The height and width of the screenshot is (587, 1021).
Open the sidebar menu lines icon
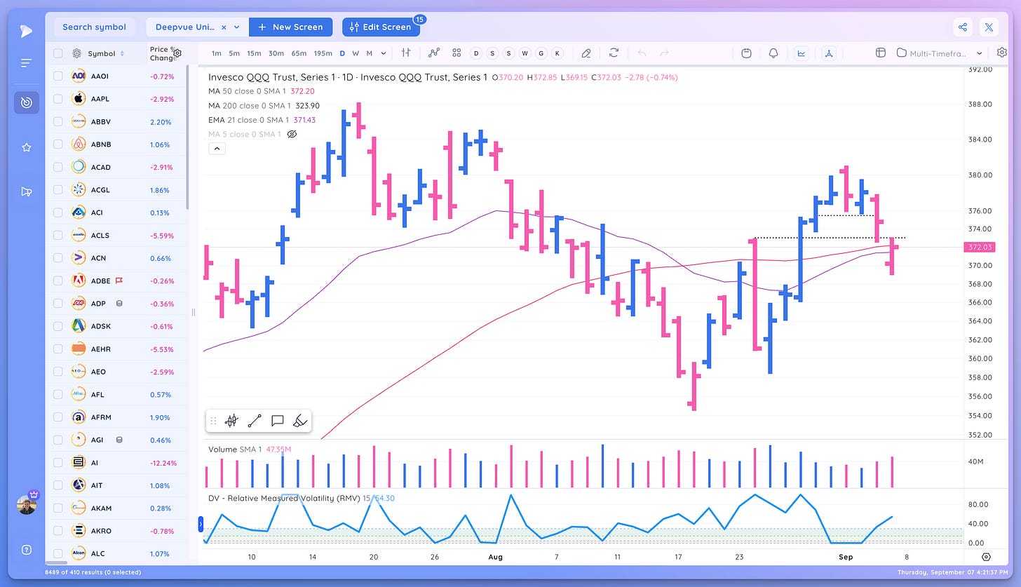coord(26,63)
